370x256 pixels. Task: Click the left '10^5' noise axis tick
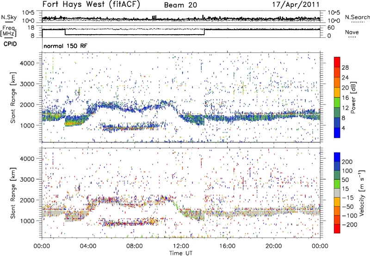28,12
